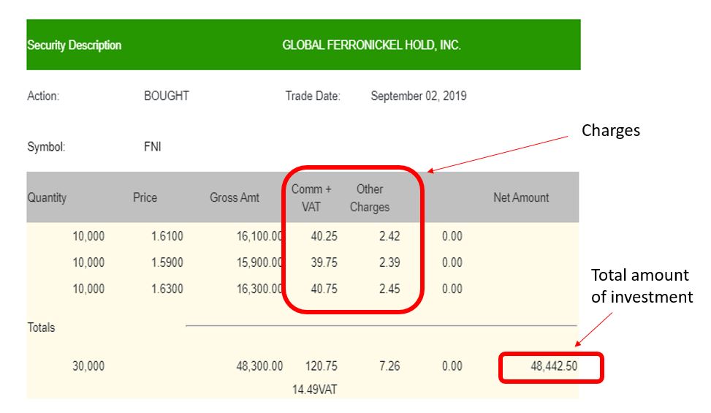The image size is (711, 413).
Task: Click the 'Gross Amt' column header
Action: tap(235, 197)
